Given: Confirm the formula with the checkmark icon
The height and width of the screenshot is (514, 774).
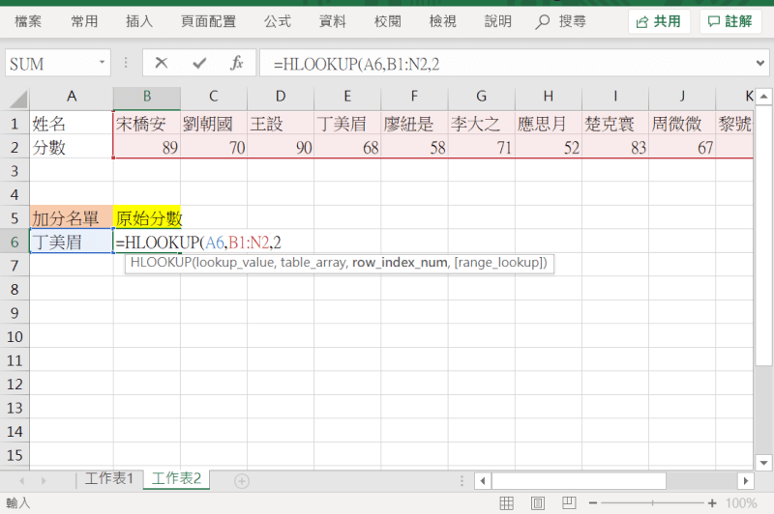Looking at the screenshot, I should (199, 64).
